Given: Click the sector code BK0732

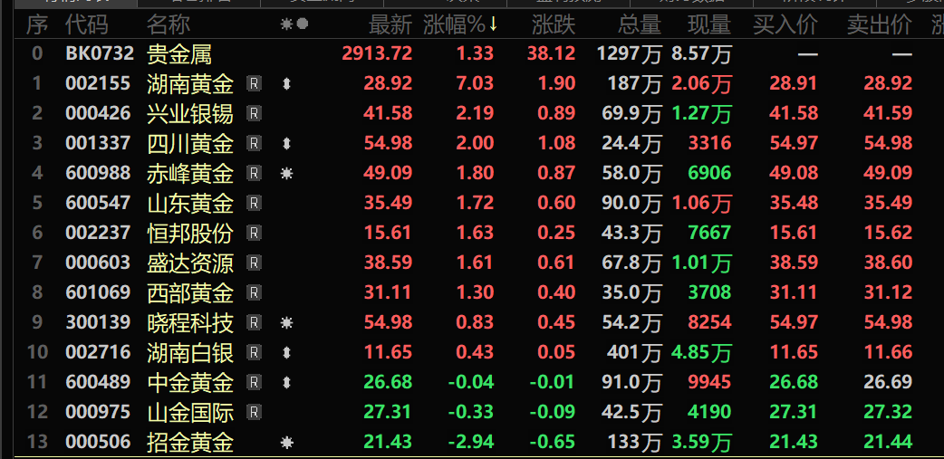Looking at the screenshot, I should pyautogui.click(x=100, y=54).
